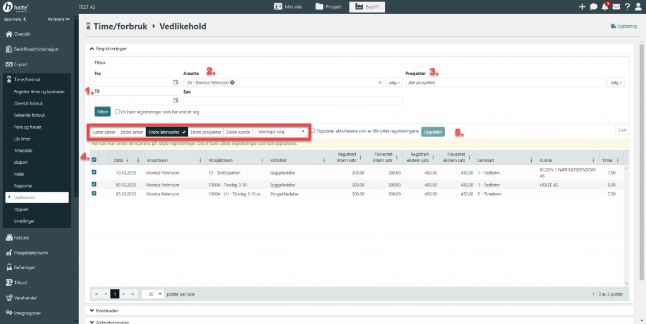Toggle 'Vis bare registreringer som har endret seg'
The image size is (646, 324).
(x=118, y=112)
